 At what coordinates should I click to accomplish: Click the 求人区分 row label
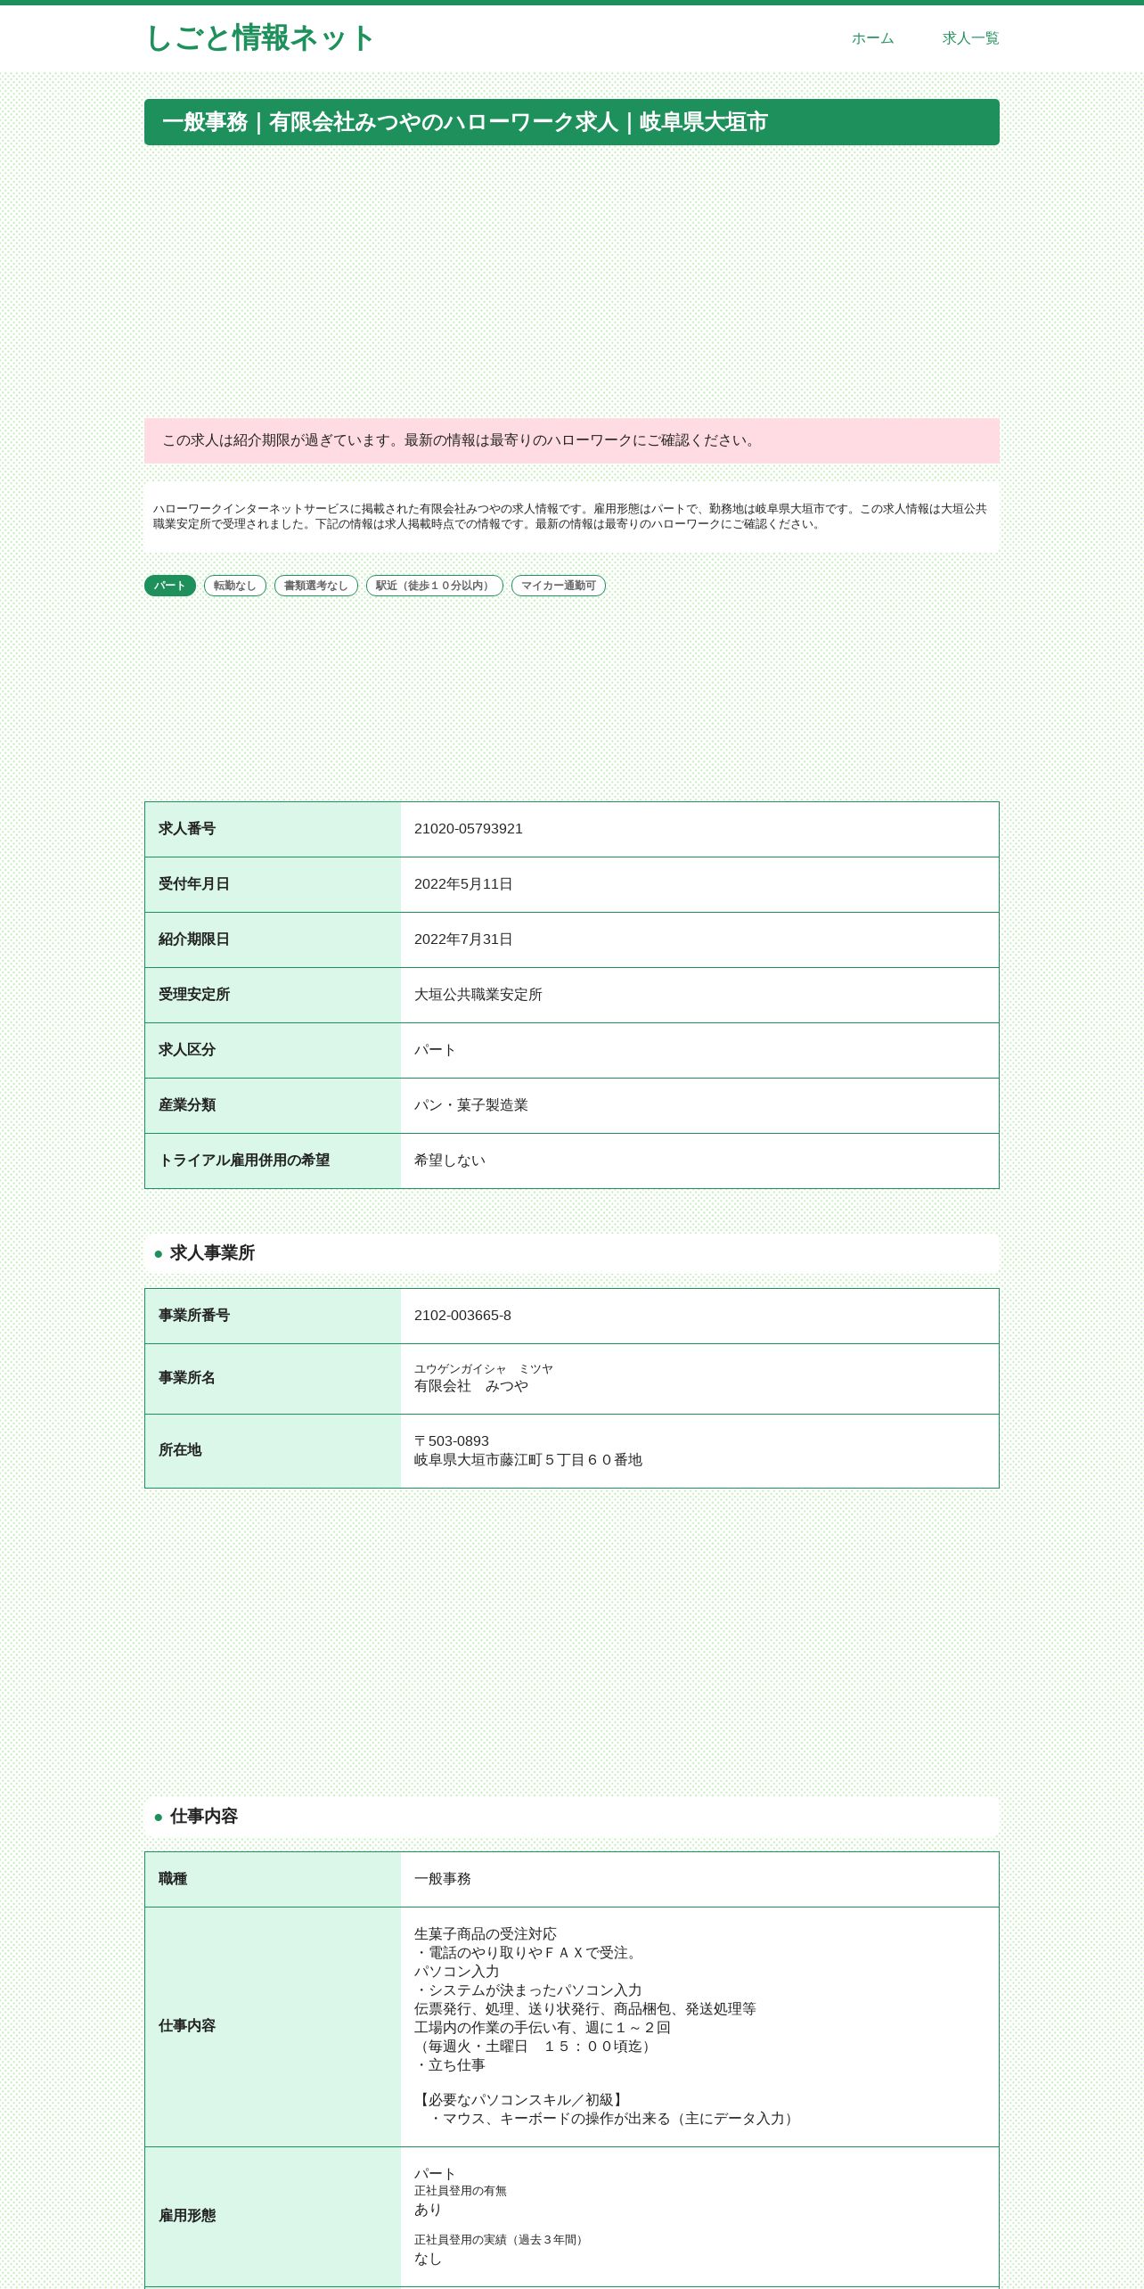coord(187,1050)
